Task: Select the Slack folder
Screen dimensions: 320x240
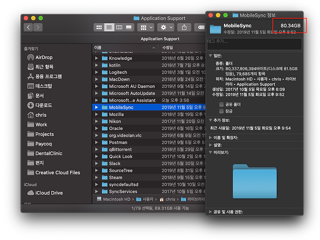Action: (149, 164)
